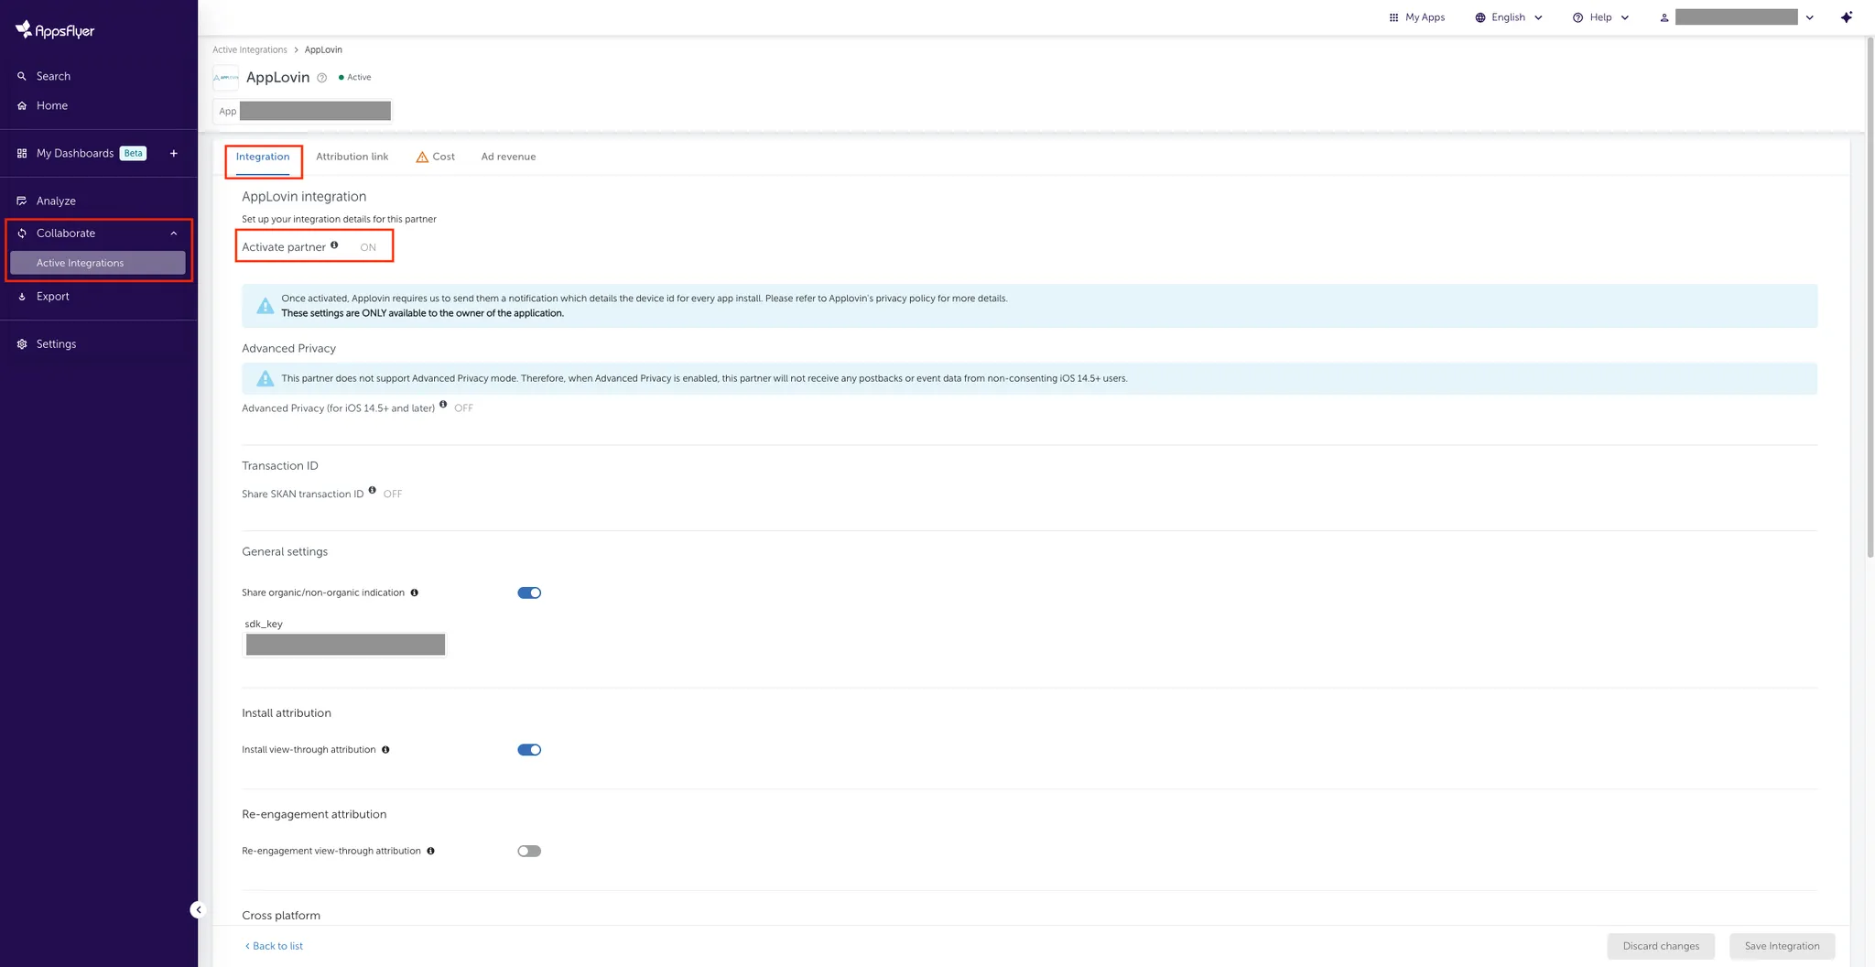Screen dimensions: 1875x967
Task: Toggle Advanced Privacy OFF switch
Action: (463, 408)
